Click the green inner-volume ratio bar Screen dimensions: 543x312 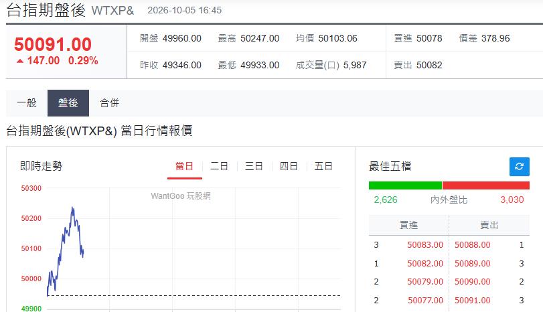405,185
